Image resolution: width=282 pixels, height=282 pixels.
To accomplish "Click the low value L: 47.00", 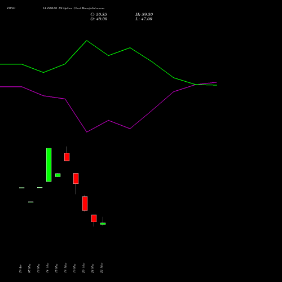I will (144, 19).
